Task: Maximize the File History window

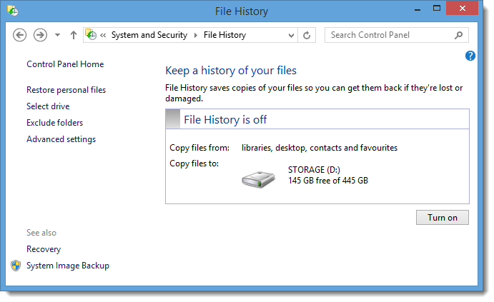Action: pyautogui.click(x=437, y=9)
